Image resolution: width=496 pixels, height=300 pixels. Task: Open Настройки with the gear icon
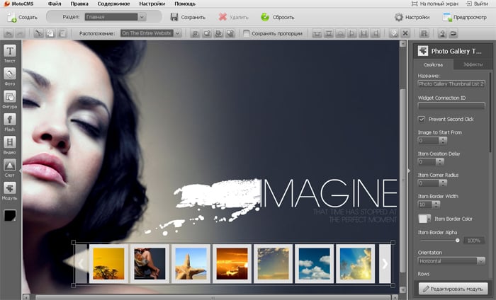(x=398, y=17)
